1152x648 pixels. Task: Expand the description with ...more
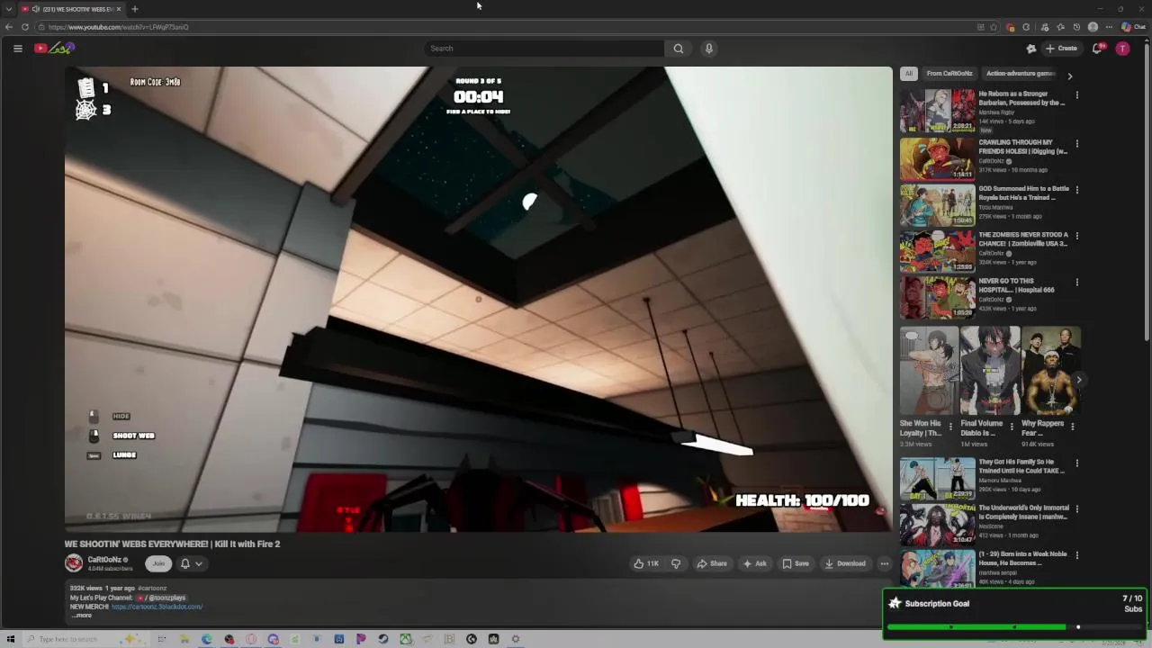[82, 616]
